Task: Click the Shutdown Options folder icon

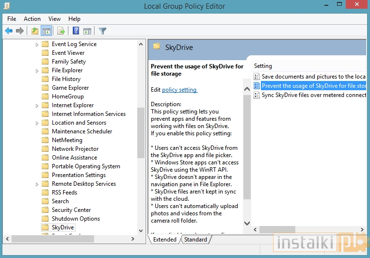Action: [x=45, y=219]
